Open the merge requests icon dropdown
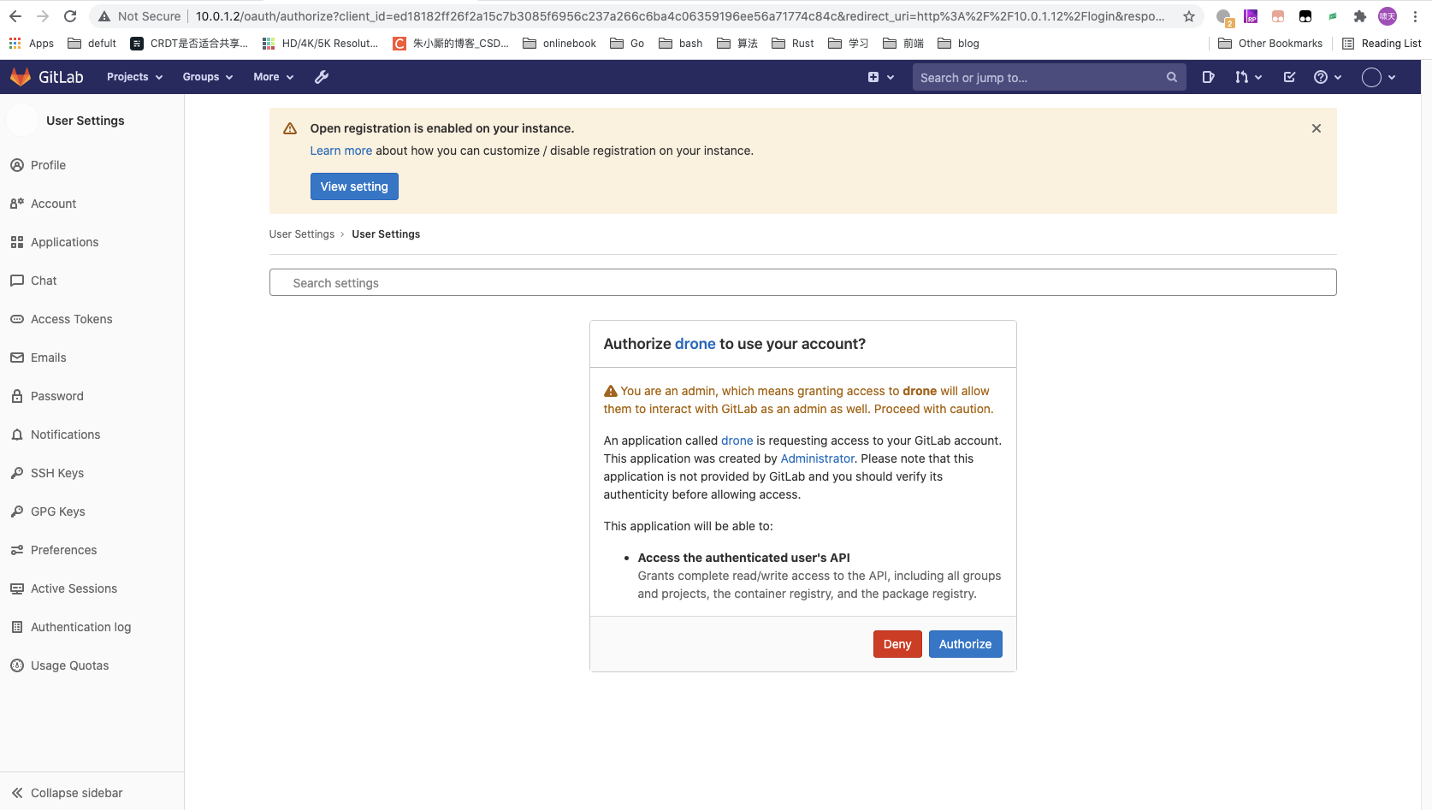The height and width of the screenshot is (810, 1432). click(x=1248, y=77)
